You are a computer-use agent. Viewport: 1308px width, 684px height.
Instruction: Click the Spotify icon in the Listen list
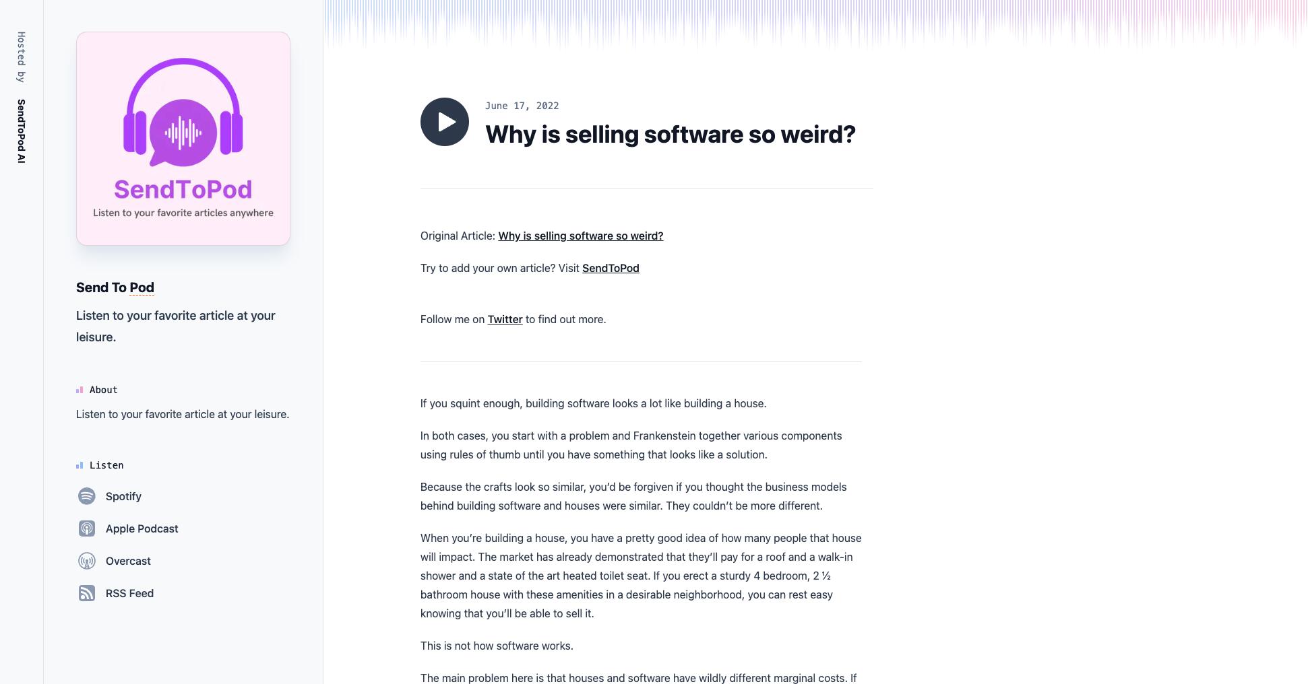click(x=87, y=496)
